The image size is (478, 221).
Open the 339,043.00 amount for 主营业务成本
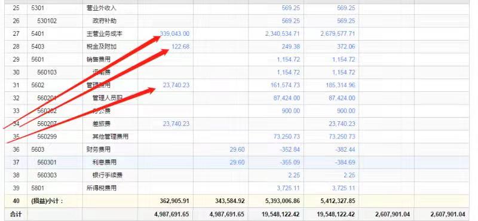174,34
